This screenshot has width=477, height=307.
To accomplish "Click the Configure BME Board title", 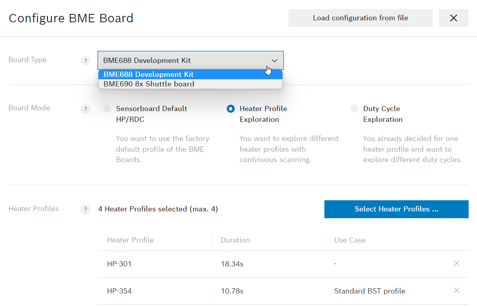I will [x=71, y=18].
